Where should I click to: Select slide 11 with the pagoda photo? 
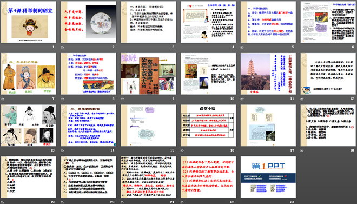coord(268,74)
